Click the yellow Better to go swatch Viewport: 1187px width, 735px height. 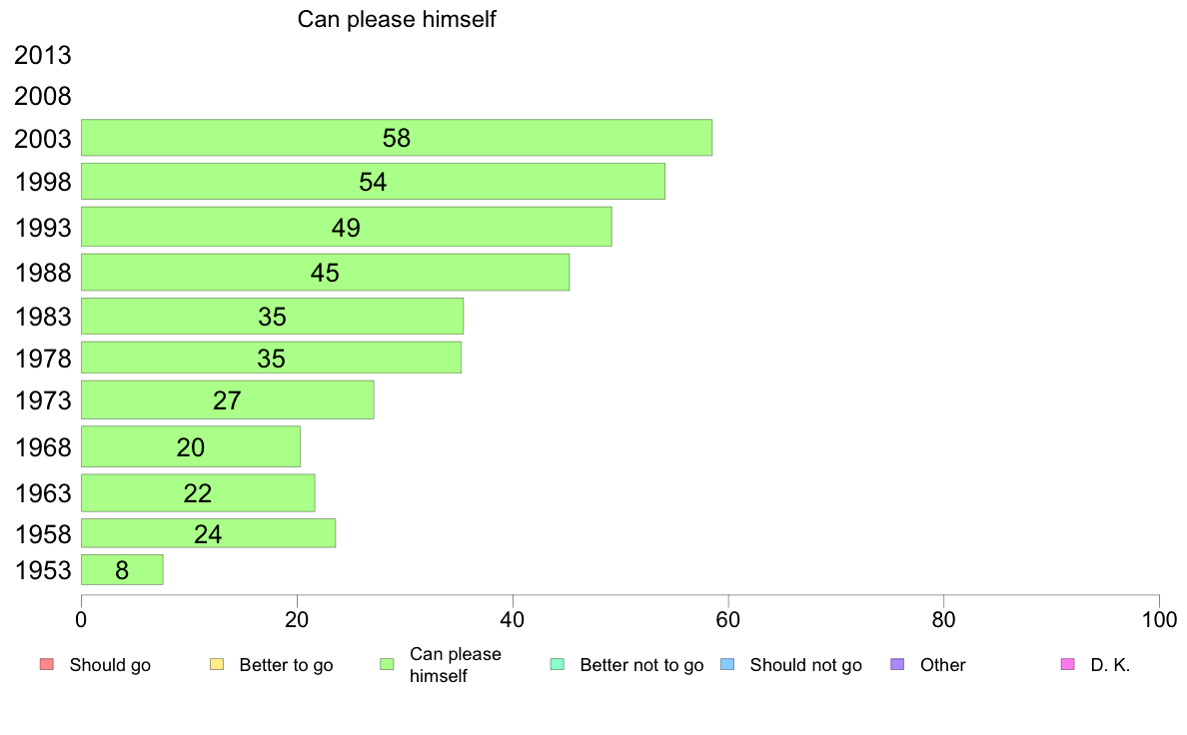tap(217, 665)
